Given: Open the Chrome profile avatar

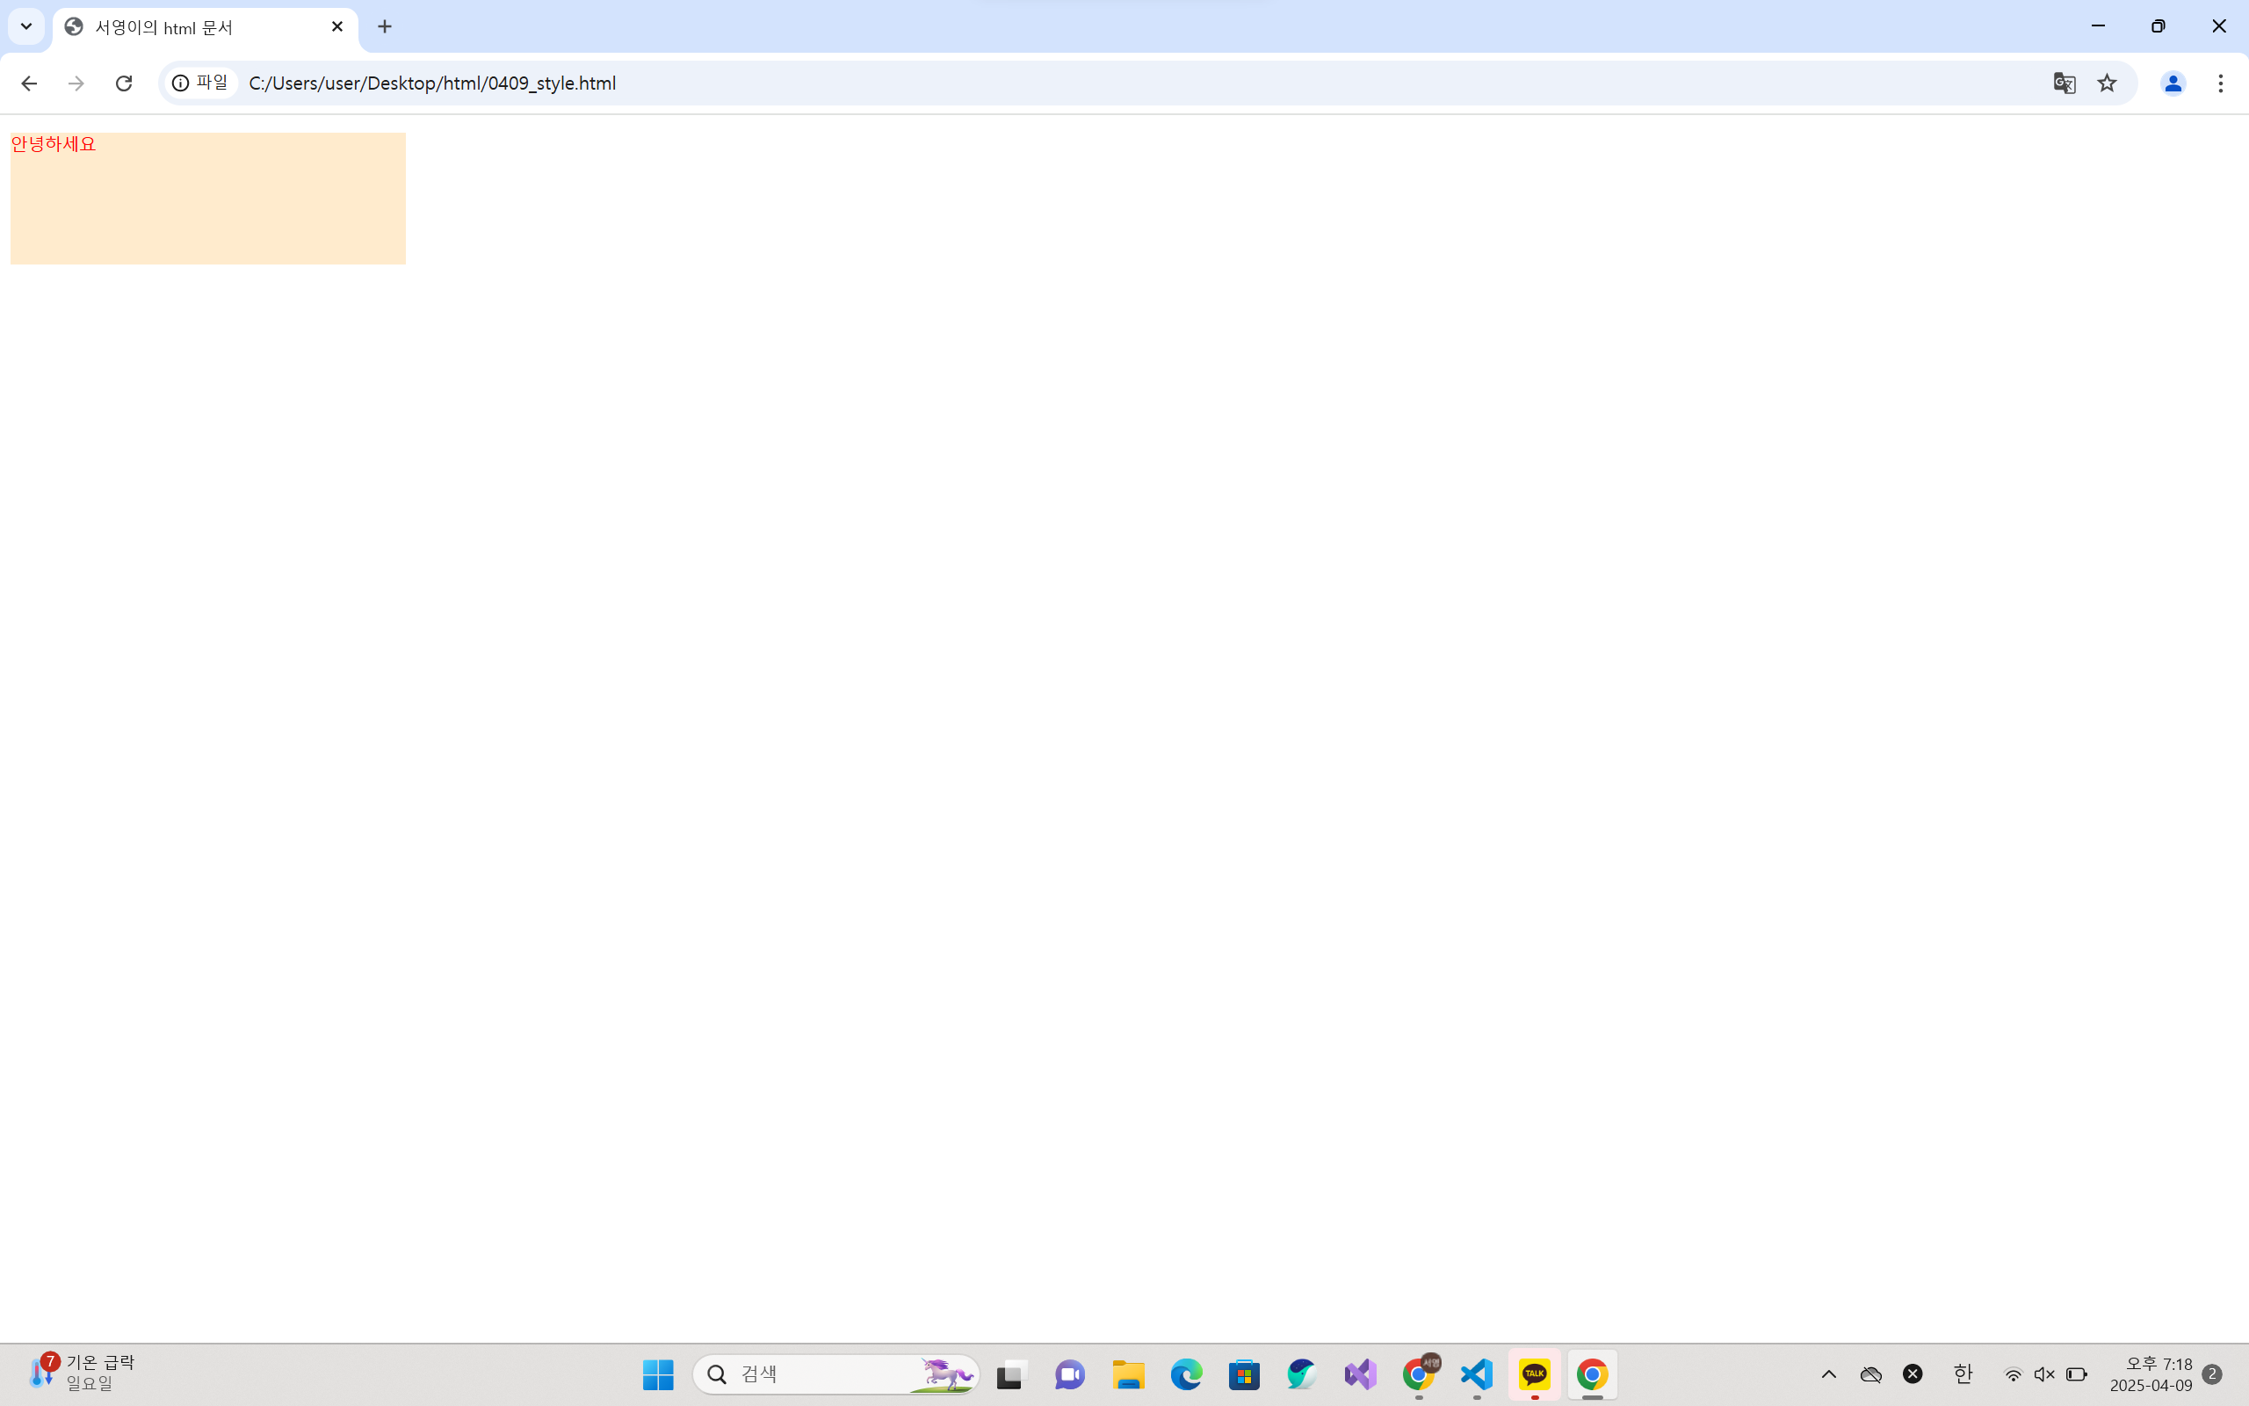Looking at the screenshot, I should pos(2172,83).
